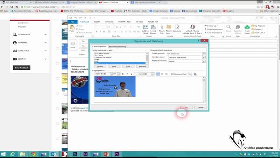Toggle Low Importance in Tags group
The height and width of the screenshot is (158, 280).
coord(213,32)
